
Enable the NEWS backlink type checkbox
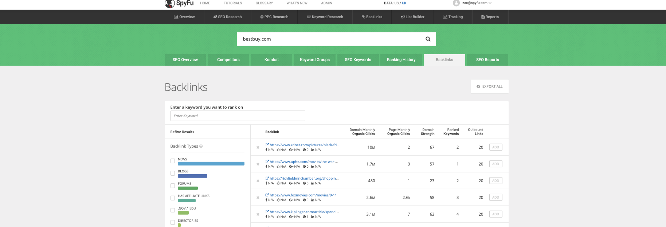pyautogui.click(x=173, y=161)
